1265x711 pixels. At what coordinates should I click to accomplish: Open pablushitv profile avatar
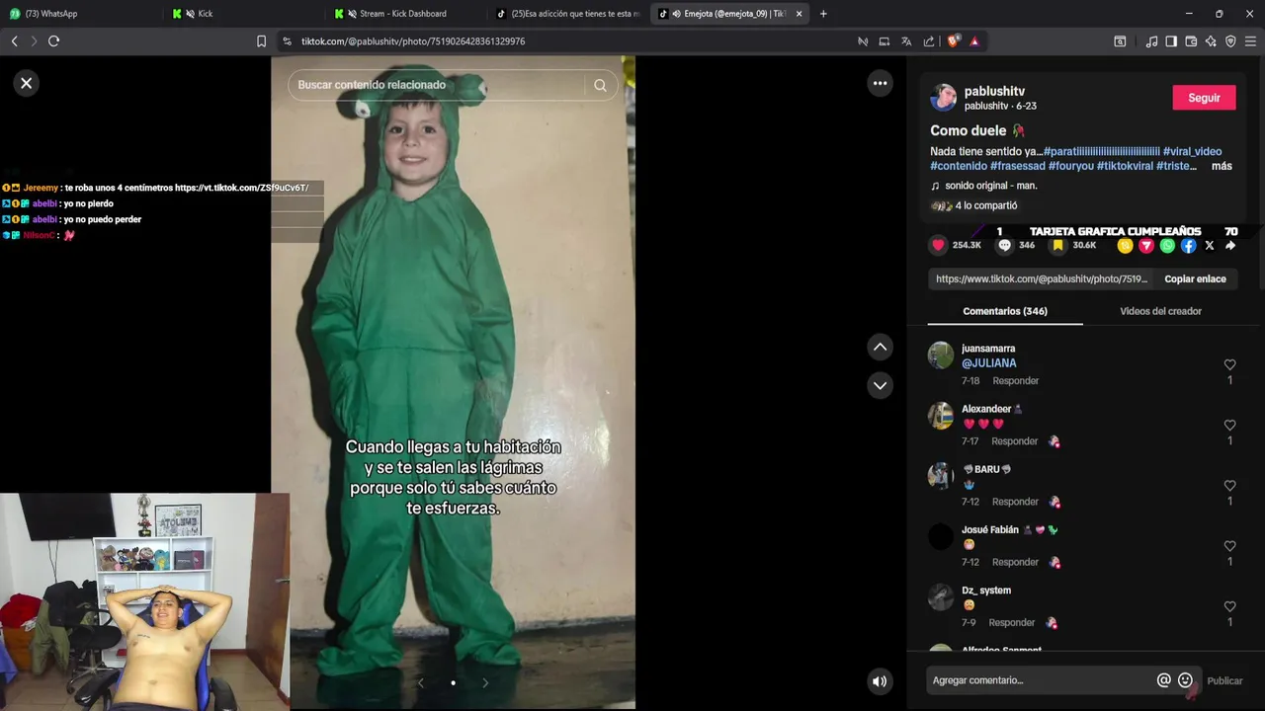coord(943,98)
